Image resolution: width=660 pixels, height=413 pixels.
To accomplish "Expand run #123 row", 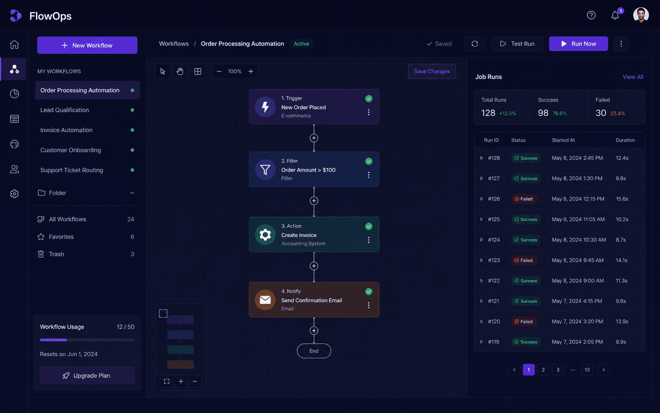I will pos(481,260).
